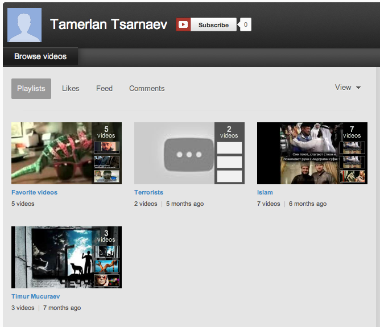The width and height of the screenshot is (380, 327).
Task: Click the subscriber count badge showing 0
Action: pos(246,24)
